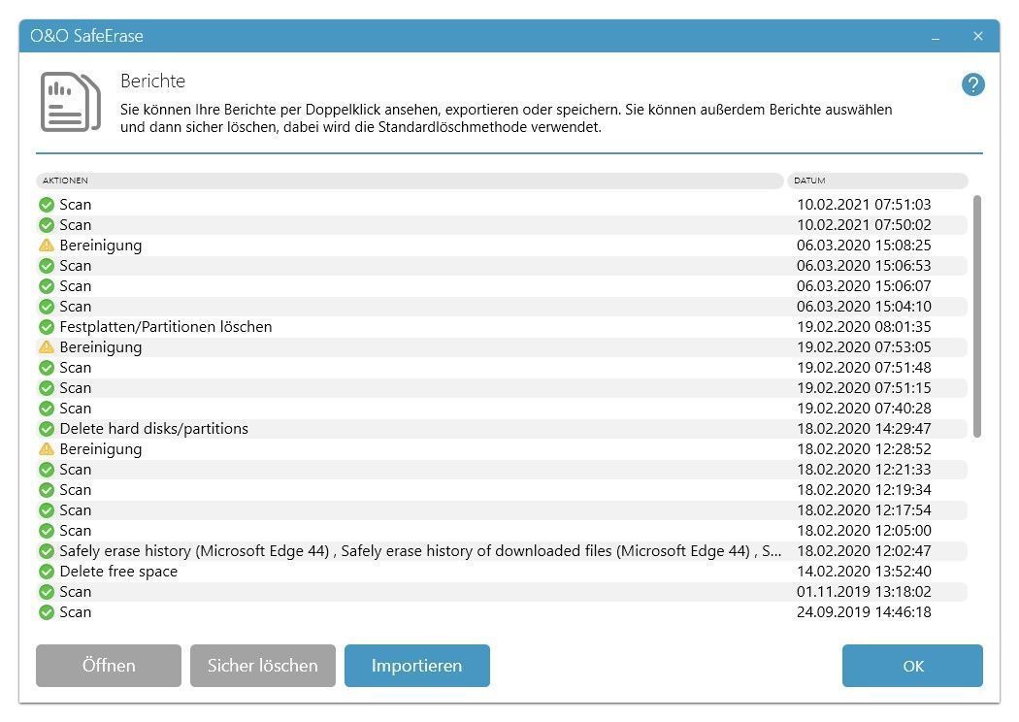1019x722 pixels.
Task: Click green check icon beside Delete free space
Action: (47, 572)
